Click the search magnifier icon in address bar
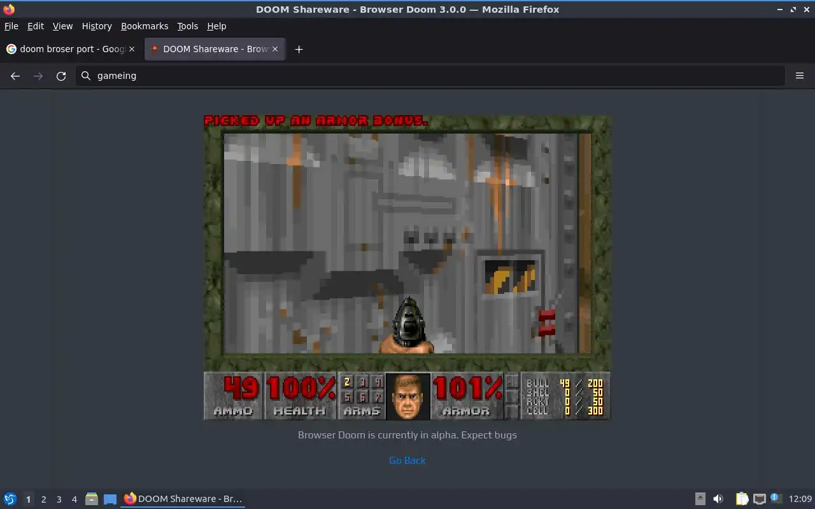815x509 pixels. (x=86, y=76)
